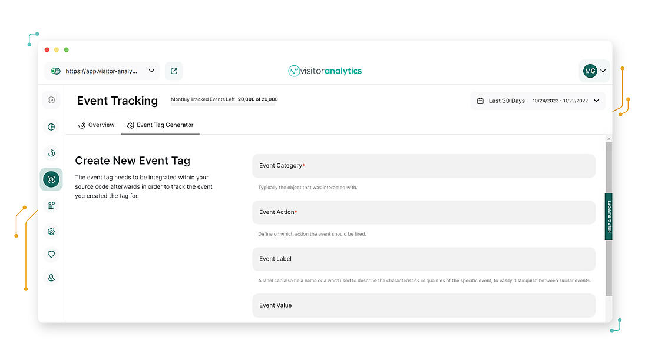Image resolution: width=648 pixels, height=364 pixels.
Task: Open the spiral behavior icon in sidebar
Action: pyautogui.click(x=51, y=153)
